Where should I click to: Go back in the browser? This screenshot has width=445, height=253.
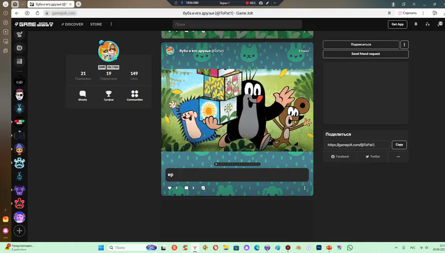click(x=17, y=13)
